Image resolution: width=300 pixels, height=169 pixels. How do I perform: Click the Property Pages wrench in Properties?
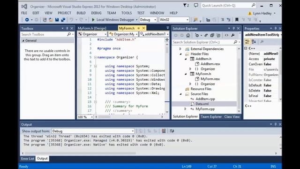[262, 42]
